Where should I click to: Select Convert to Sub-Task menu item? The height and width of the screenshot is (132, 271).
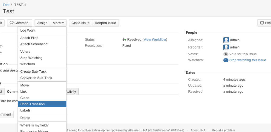point(42,78)
